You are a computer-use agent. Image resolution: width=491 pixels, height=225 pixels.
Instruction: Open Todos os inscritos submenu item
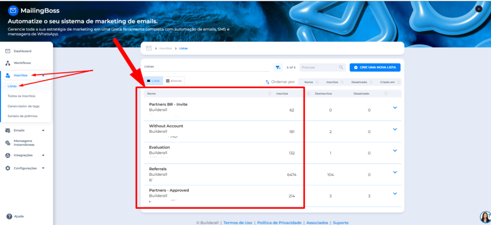pos(21,96)
